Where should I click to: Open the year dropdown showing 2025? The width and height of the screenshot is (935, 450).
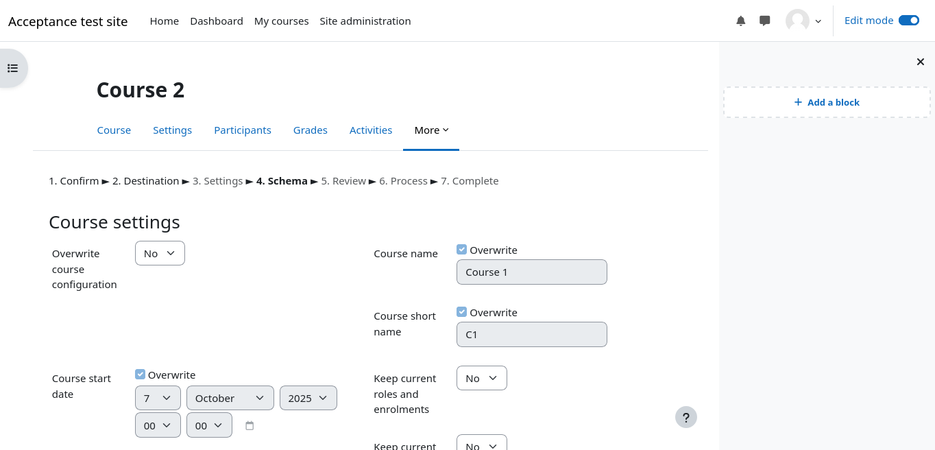(308, 398)
